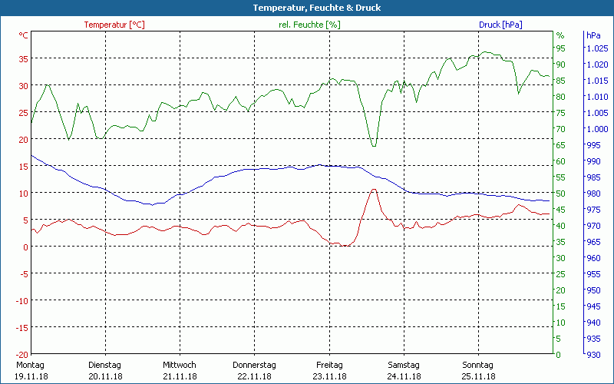
Task: Click the 'Donnerstag' day label
Action: tap(254, 366)
